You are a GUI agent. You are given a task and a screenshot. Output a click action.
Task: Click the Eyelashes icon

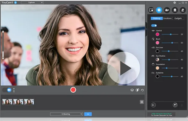[153, 73]
